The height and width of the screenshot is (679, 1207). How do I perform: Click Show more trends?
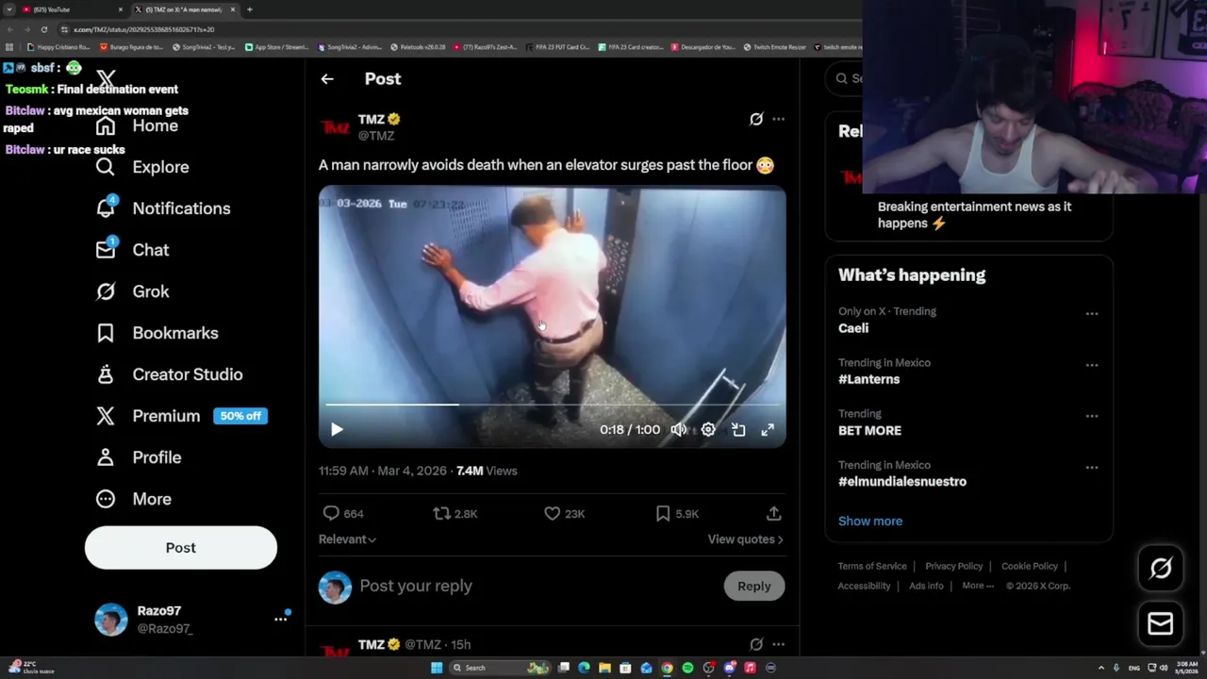tap(870, 521)
